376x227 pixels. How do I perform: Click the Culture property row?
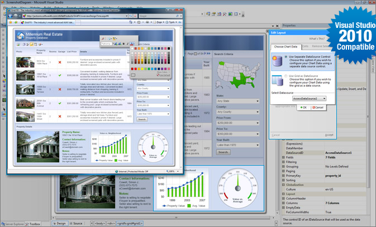(325, 189)
